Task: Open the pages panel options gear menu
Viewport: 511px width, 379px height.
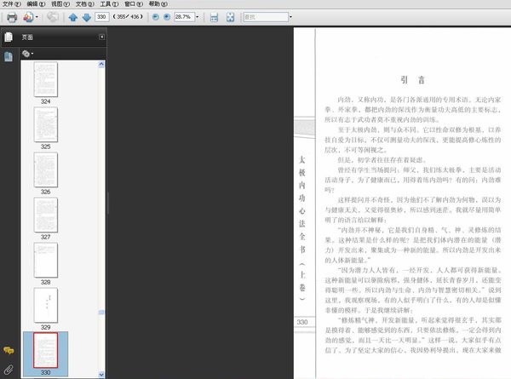Action: pyautogui.click(x=27, y=54)
